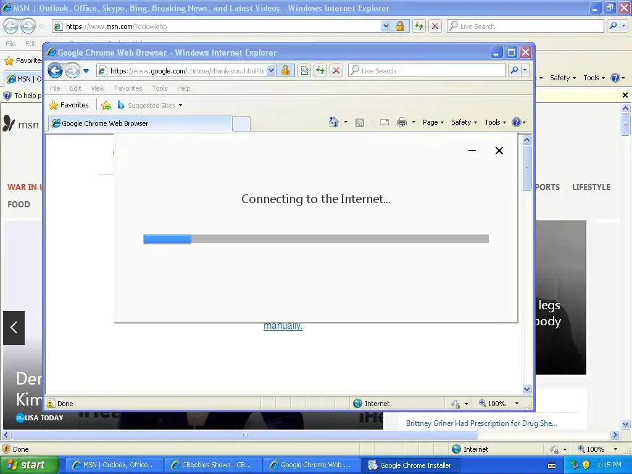Click the Live Search box in the front window
Viewport: 632px width, 474px height.
pyautogui.click(x=426, y=71)
